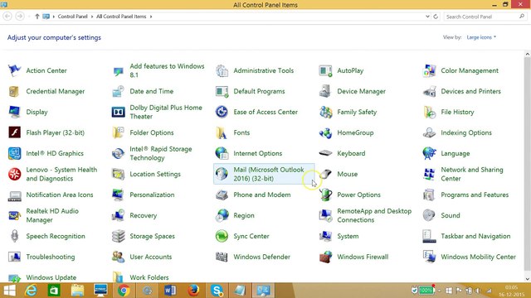531x298 pixels.
Task: Expand the address bar history dropdown
Action: (427, 17)
